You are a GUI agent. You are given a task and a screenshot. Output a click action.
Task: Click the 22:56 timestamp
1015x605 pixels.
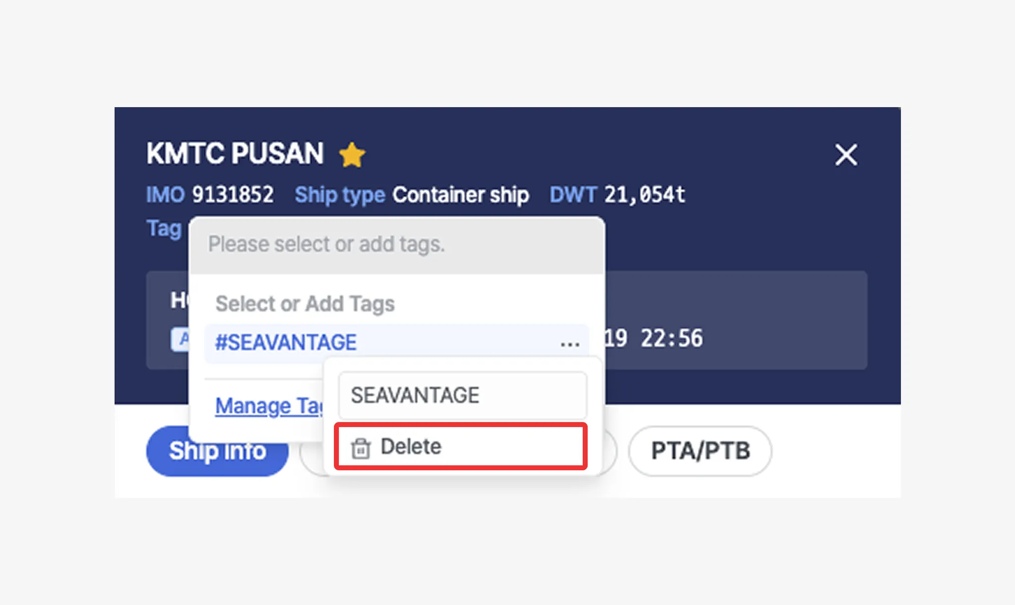[672, 338]
